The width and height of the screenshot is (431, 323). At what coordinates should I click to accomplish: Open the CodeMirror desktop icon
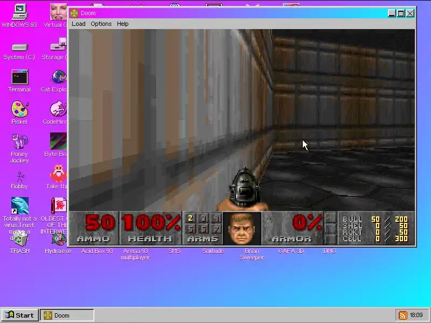[x=58, y=109]
